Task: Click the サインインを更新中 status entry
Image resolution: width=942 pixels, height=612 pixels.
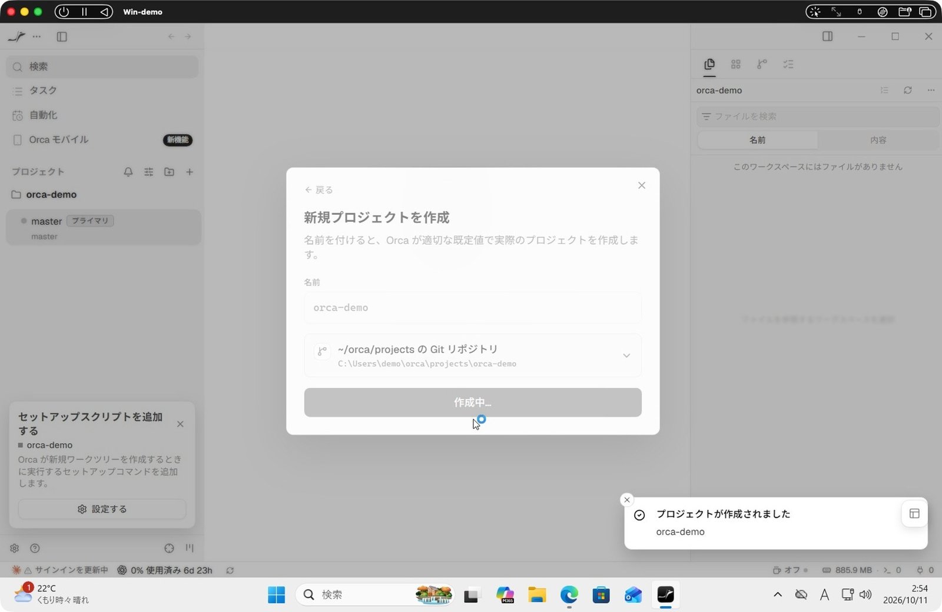Action: (60, 570)
